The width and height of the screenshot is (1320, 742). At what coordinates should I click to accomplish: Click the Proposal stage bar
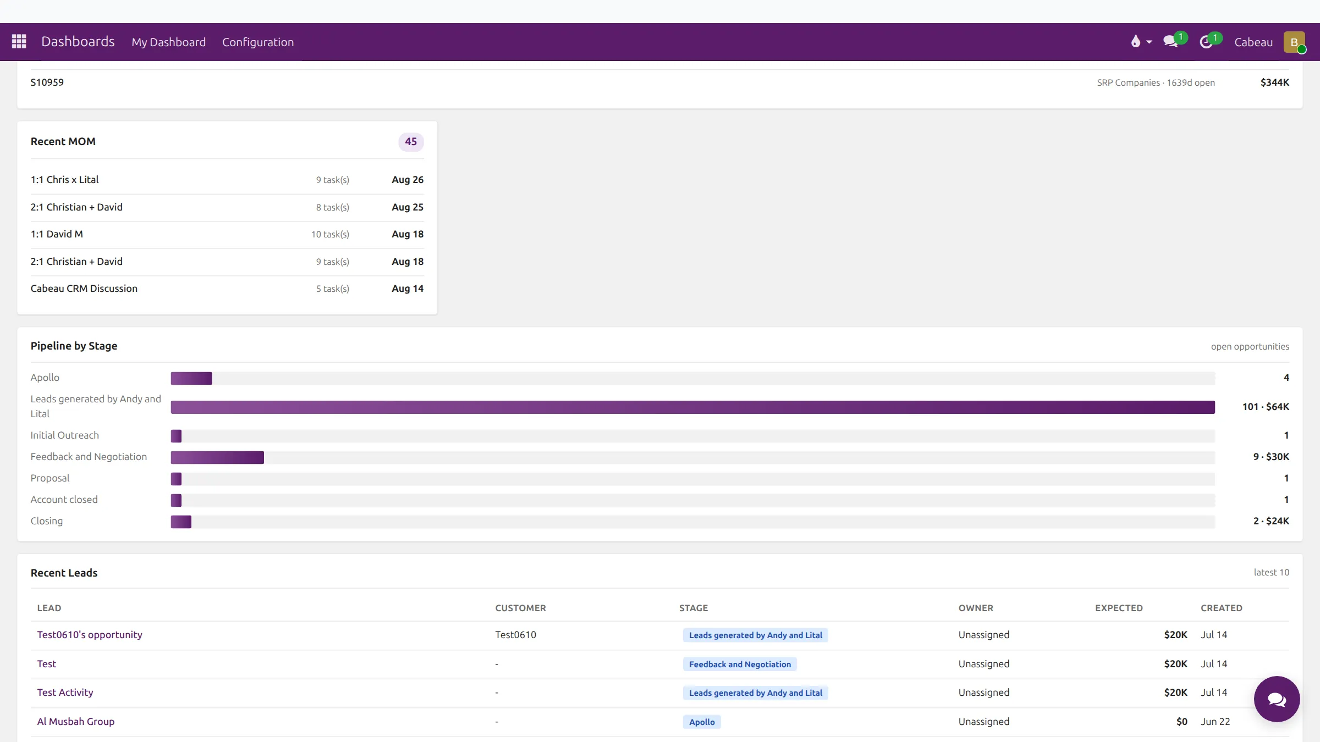pyautogui.click(x=176, y=479)
